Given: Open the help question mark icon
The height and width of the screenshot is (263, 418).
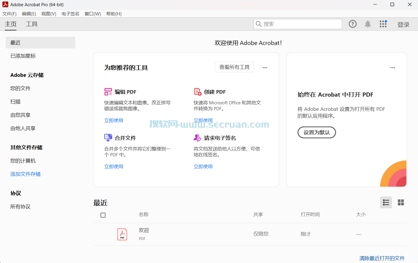Looking at the screenshot, I should 353,24.
